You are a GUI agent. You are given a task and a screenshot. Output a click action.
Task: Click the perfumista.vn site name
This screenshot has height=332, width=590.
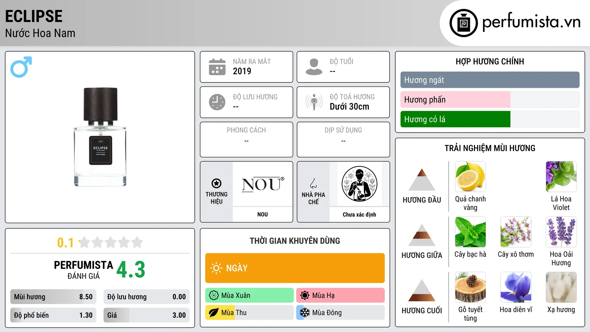pos(531,22)
